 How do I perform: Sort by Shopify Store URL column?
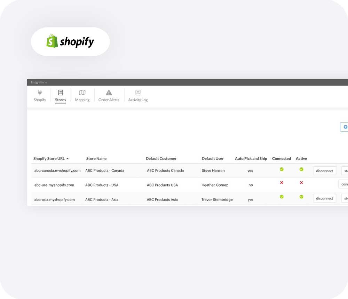pos(51,158)
